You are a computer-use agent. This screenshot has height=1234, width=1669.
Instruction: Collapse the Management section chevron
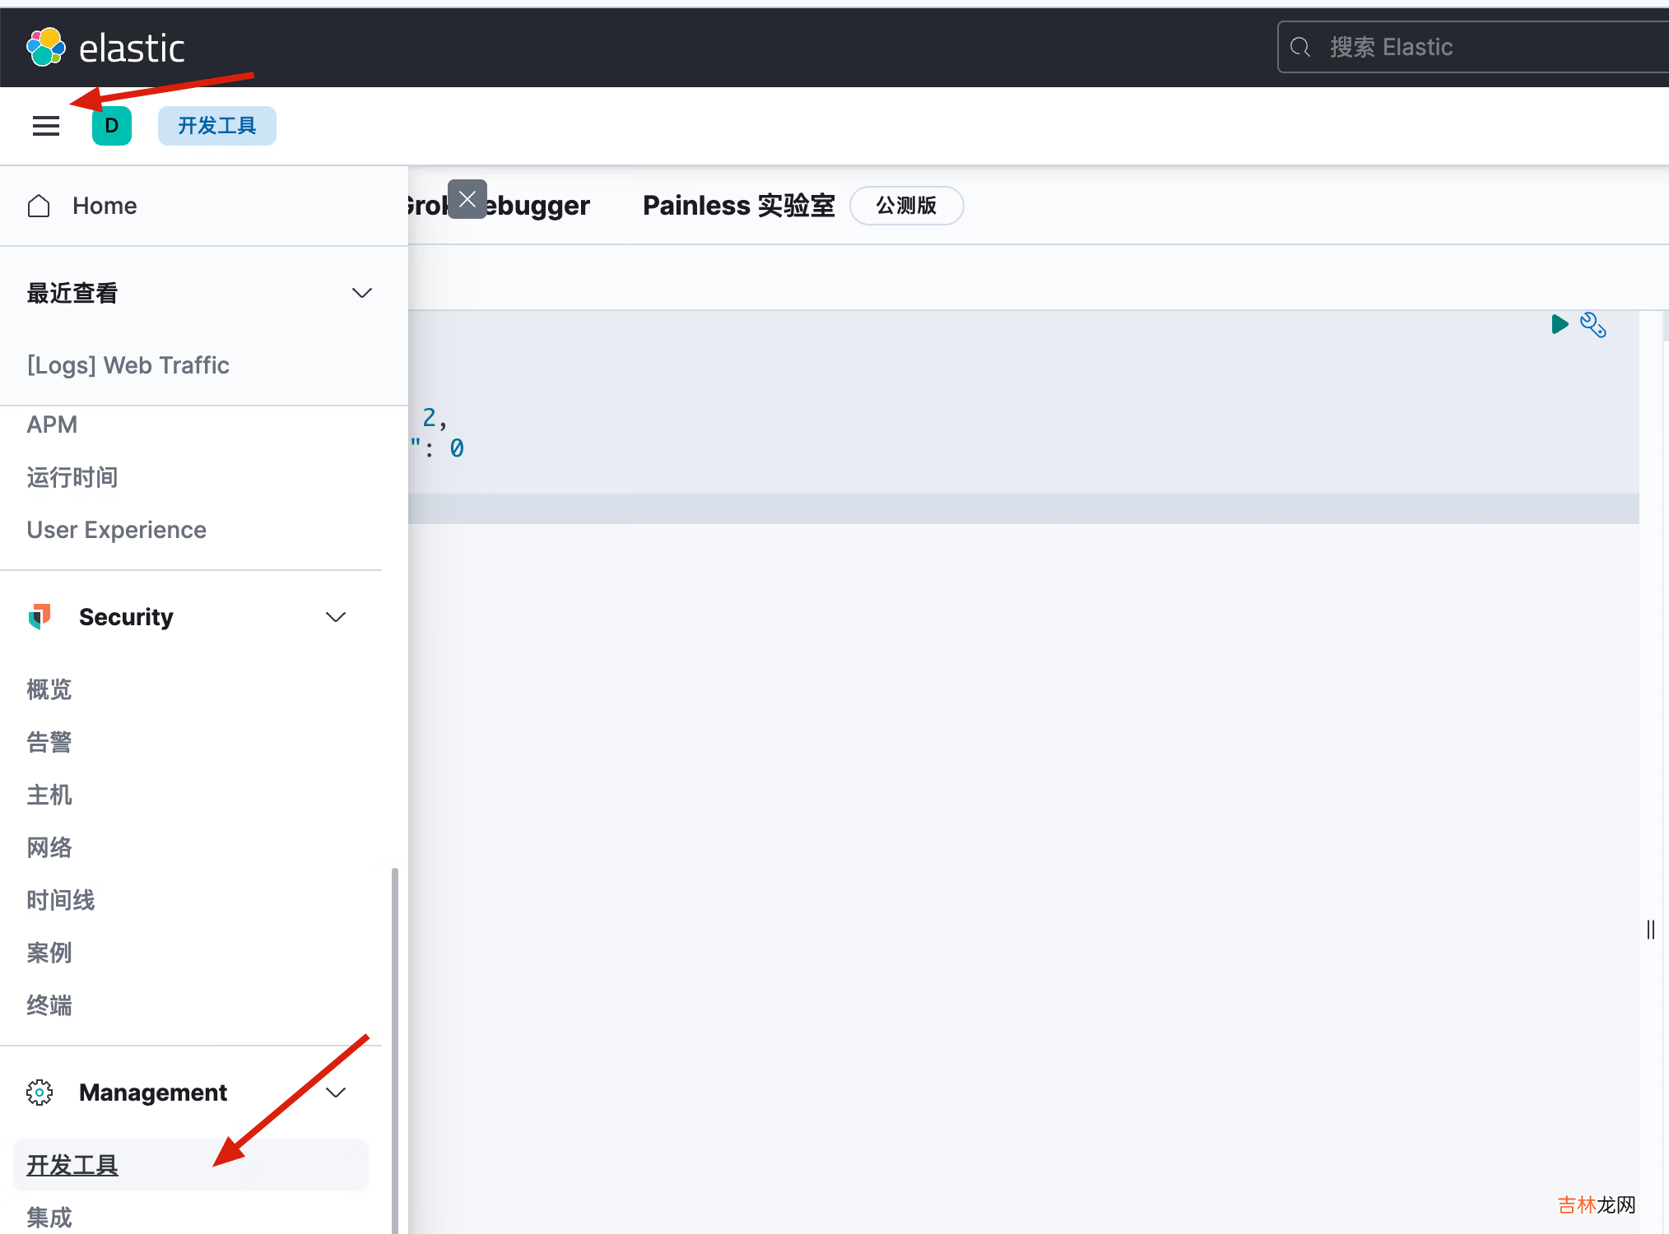click(x=336, y=1093)
